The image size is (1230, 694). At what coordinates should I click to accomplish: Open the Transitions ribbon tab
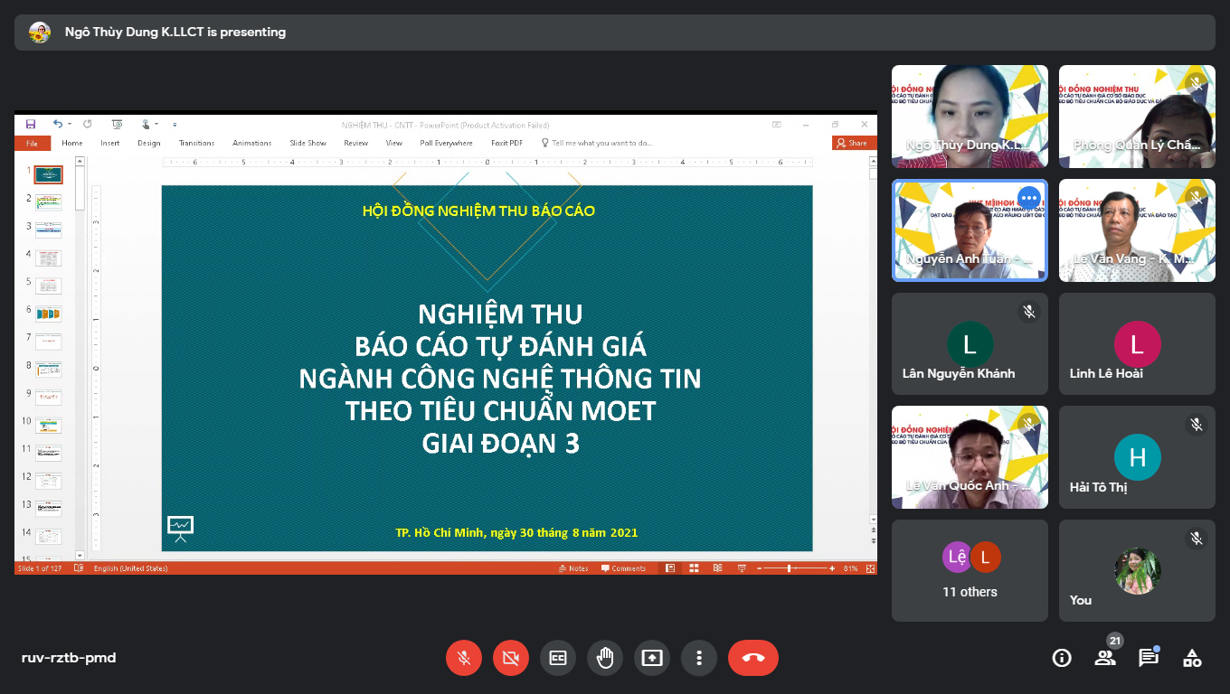(x=196, y=143)
